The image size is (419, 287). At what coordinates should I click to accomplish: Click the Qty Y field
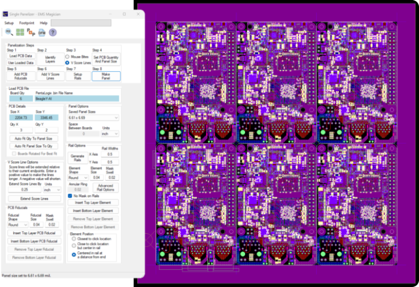46,130
